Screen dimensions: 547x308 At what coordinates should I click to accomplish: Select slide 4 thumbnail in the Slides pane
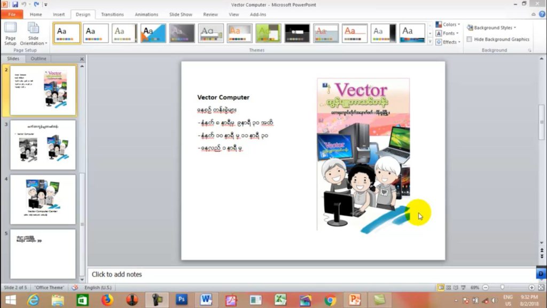pyautogui.click(x=43, y=199)
